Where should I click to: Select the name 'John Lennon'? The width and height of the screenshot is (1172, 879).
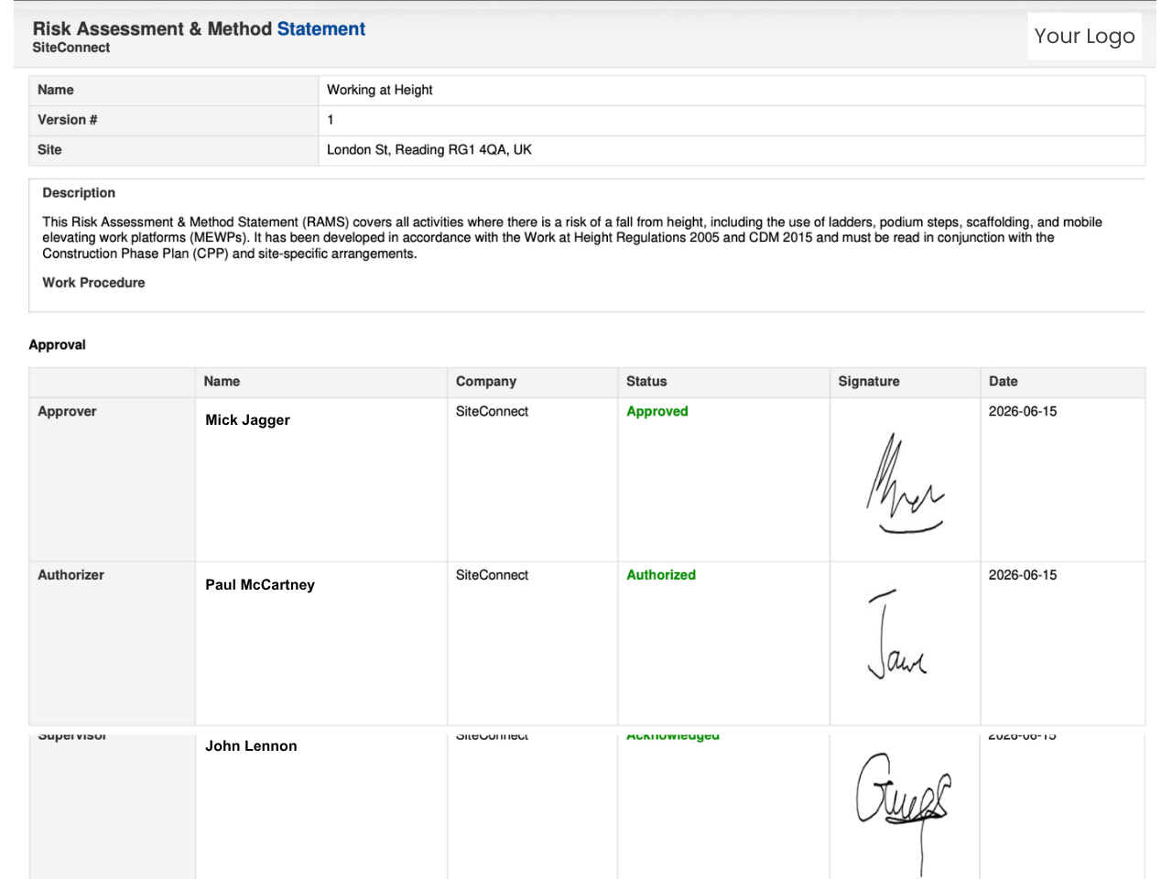pyautogui.click(x=251, y=746)
